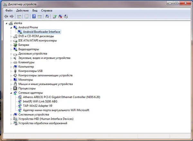The height and width of the screenshot is (141, 193).
Task: Select the Мониторы label
Action: tap(26, 80)
